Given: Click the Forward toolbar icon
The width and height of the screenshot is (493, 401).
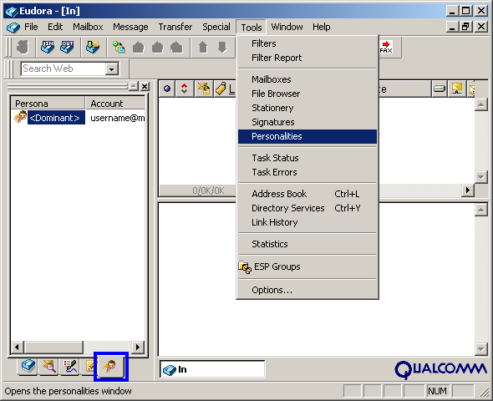Looking at the screenshot, I should point(176,48).
